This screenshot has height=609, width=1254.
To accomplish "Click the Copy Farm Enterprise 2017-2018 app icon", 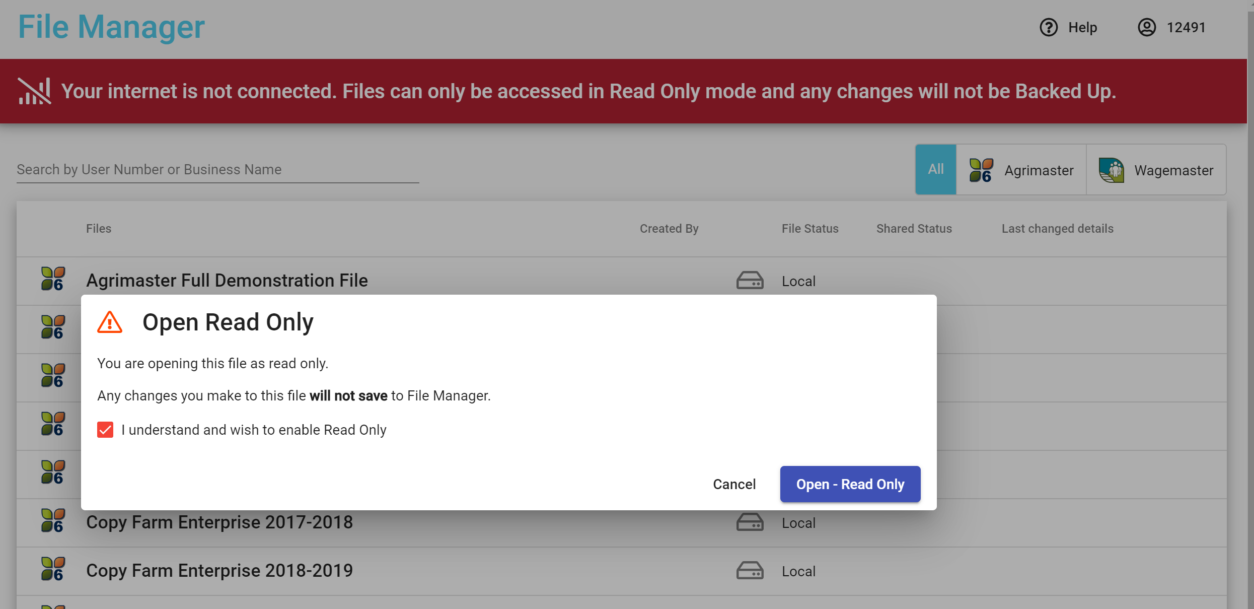I will point(53,521).
